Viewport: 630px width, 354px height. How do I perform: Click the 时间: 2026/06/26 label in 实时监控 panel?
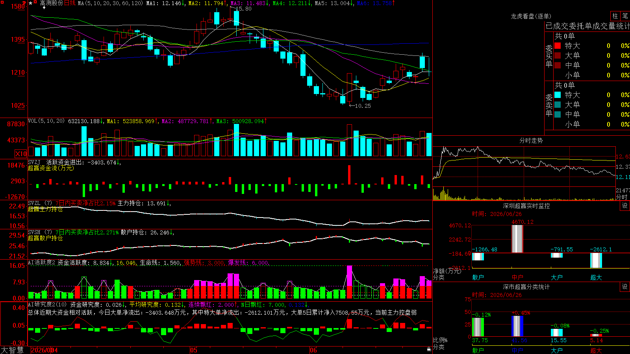point(497,214)
